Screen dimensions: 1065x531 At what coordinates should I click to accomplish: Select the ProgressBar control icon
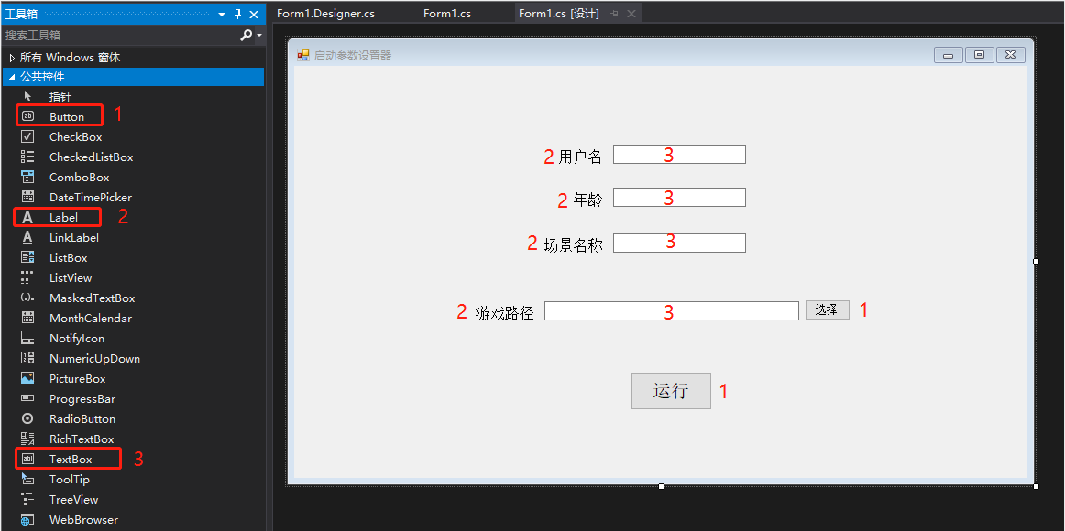pos(27,399)
